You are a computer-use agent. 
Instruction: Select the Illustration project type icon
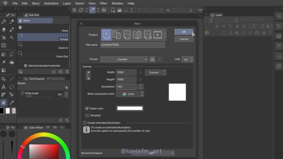106,35
